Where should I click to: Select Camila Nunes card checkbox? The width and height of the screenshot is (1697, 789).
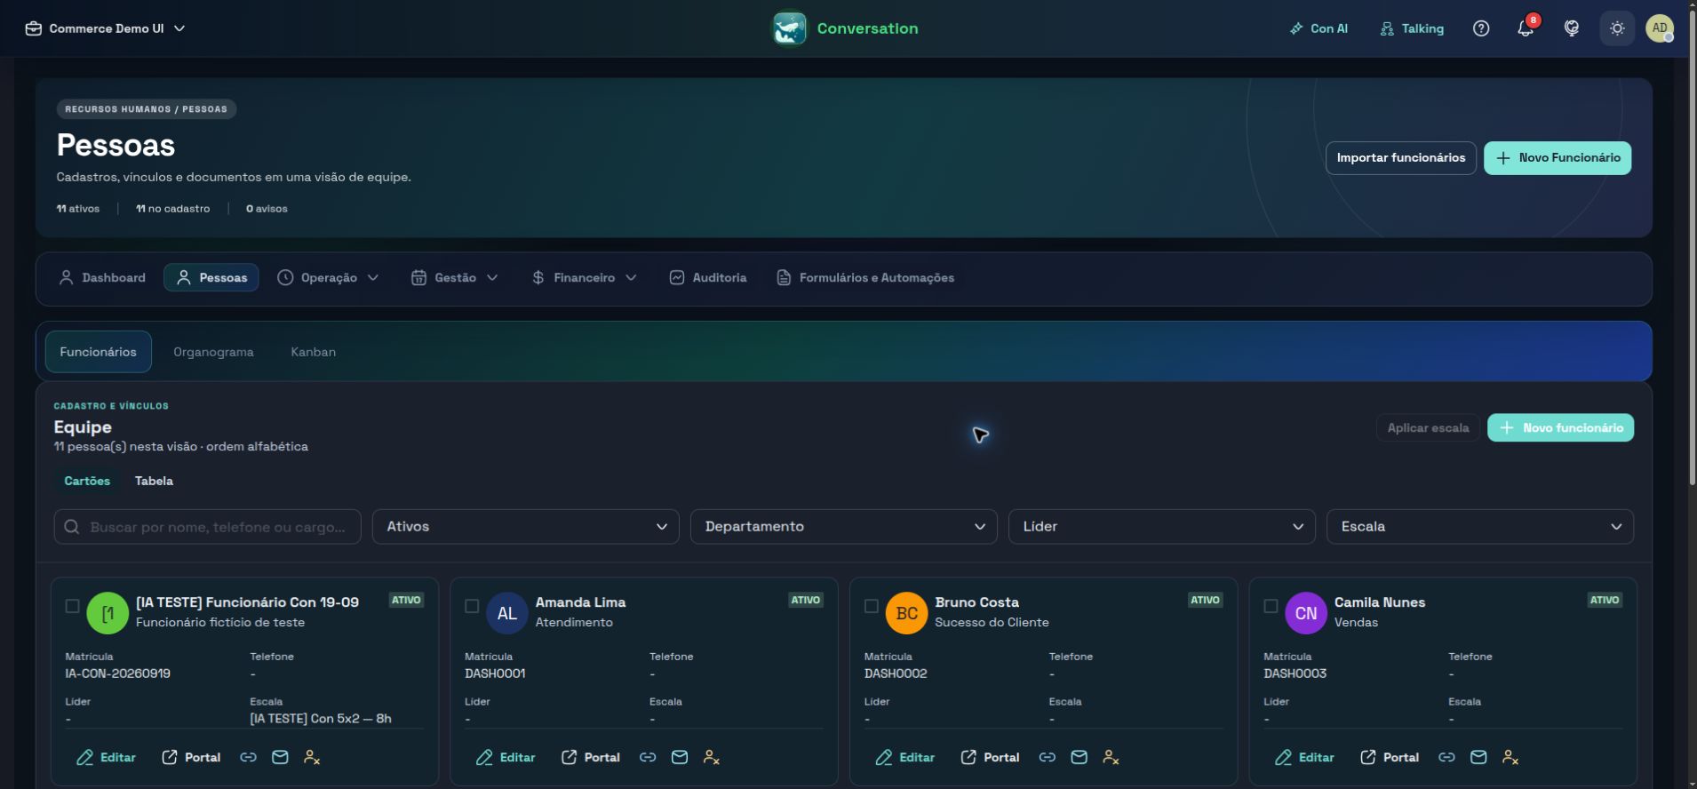[1271, 606]
